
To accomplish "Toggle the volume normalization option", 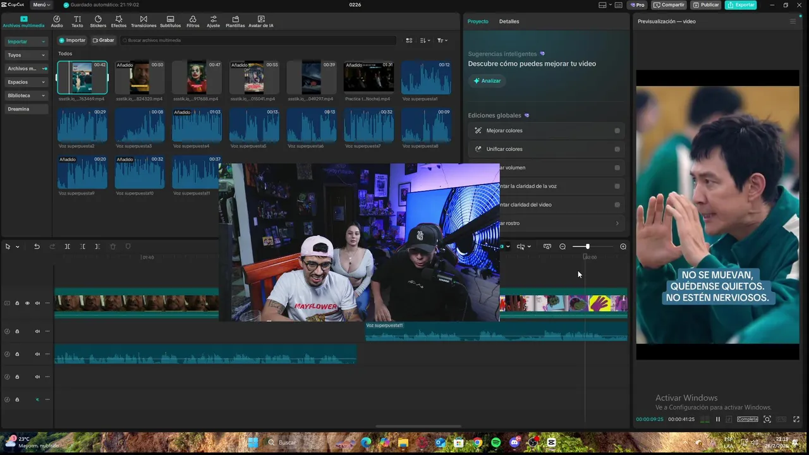I will (x=617, y=167).
